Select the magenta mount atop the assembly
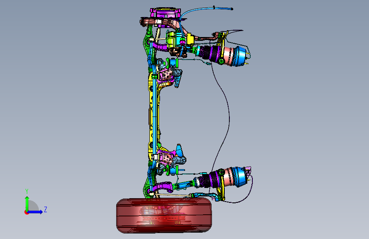369x239 pixels. pyautogui.click(x=165, y=13)
